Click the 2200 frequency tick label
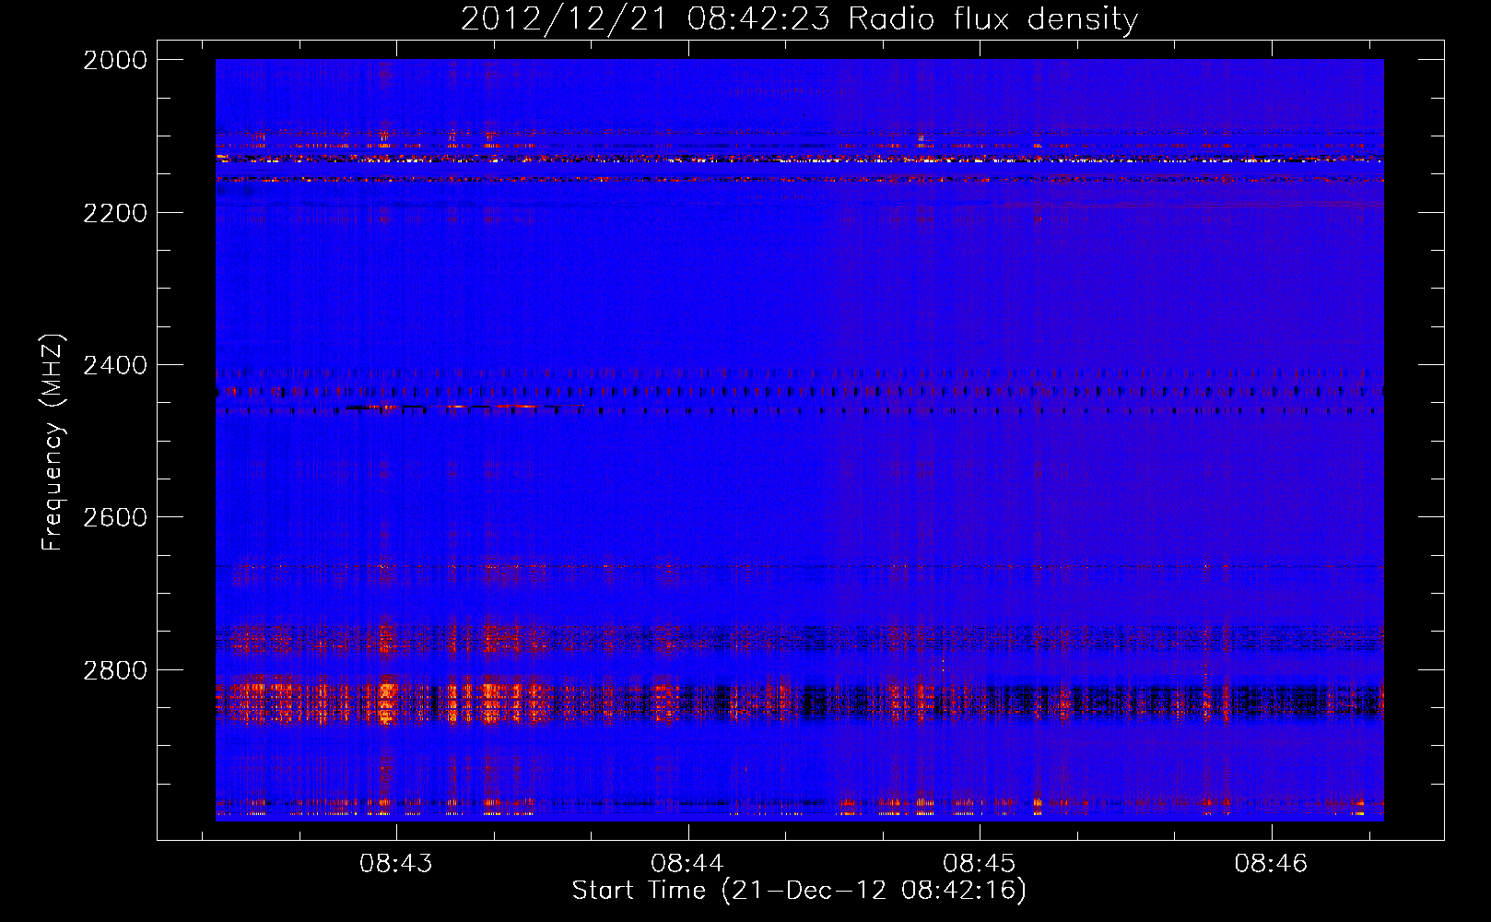Image resolution: width=1491 pixels, height=922 pixels. 115,213
